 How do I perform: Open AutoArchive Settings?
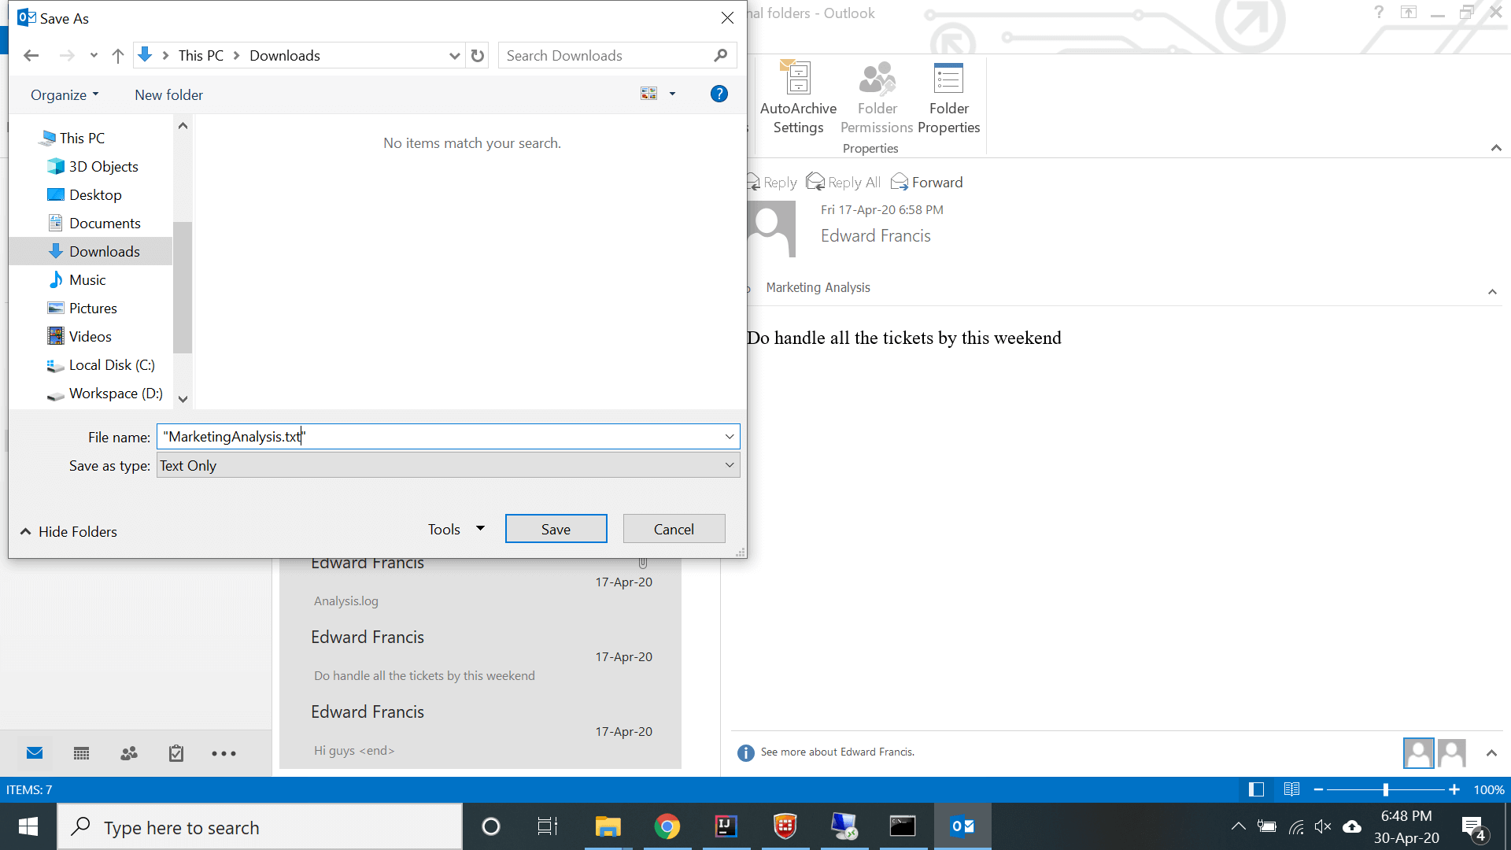point(798,101)
